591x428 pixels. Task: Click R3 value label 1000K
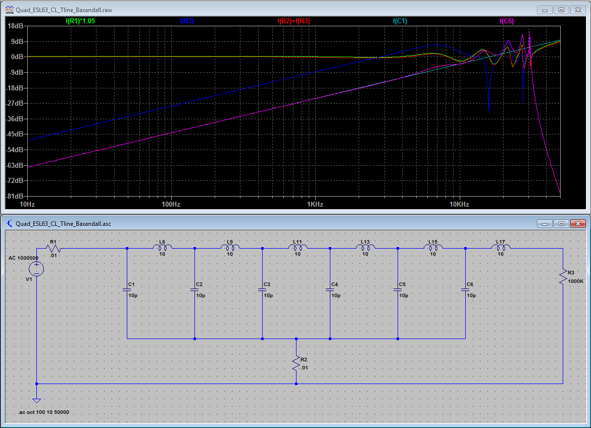(x=575, y=281)
